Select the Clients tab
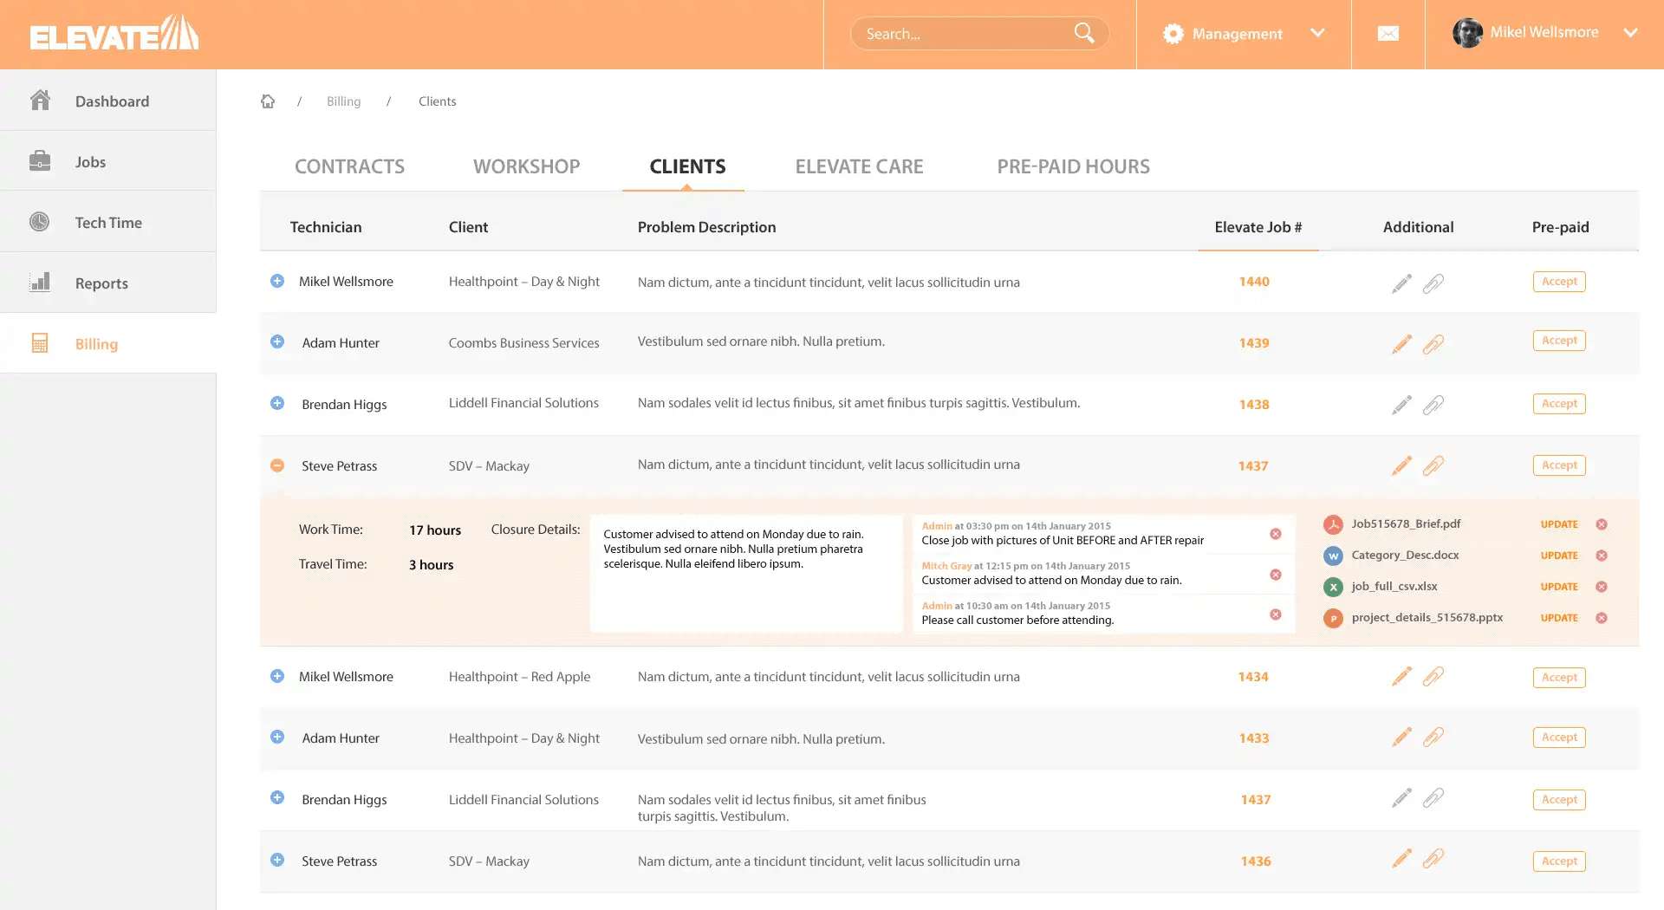The image size is (1664, 910). click(x=687, y=166)
